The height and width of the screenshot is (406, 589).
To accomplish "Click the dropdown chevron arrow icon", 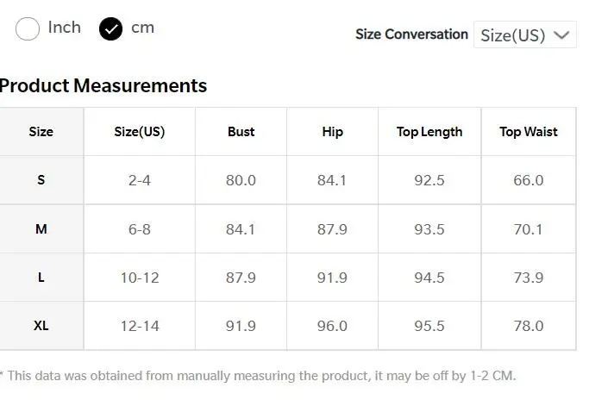I will (x=561, y=35).
